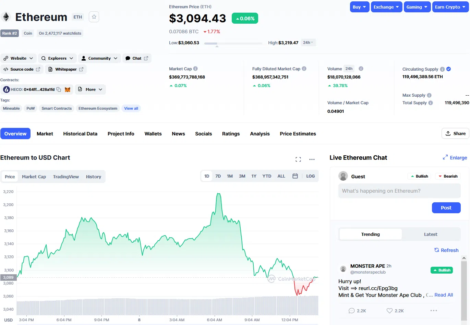
Task: Open info icon next to Fully Diluted Market Cap
Action: click(304, 69)
